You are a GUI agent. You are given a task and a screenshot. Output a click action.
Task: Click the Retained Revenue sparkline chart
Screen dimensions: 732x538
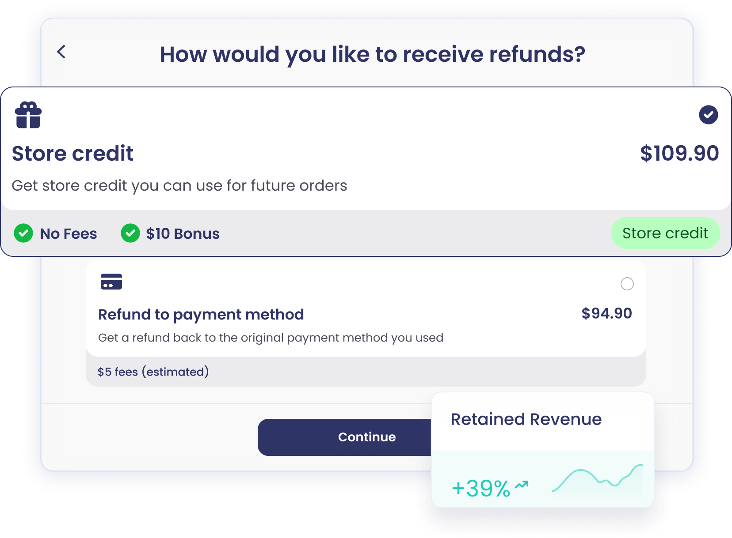(597, 479)
